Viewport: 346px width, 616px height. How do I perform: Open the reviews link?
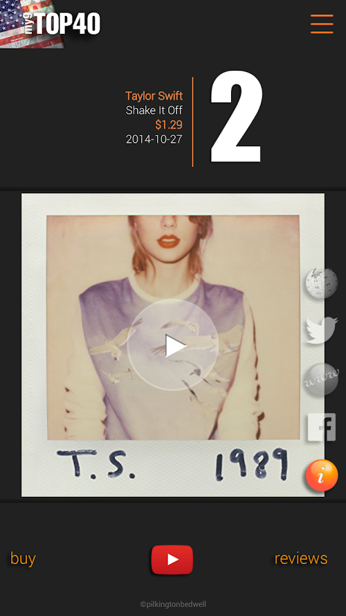(301, 558)
